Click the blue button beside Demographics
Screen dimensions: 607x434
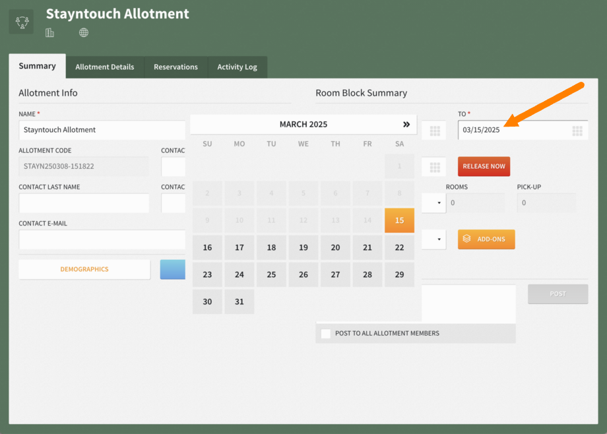pos(173,270)
